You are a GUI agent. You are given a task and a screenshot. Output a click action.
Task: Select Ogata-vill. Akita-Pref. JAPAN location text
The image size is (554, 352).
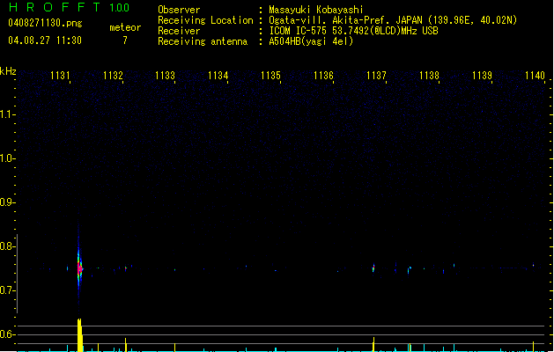pos(393,20)
